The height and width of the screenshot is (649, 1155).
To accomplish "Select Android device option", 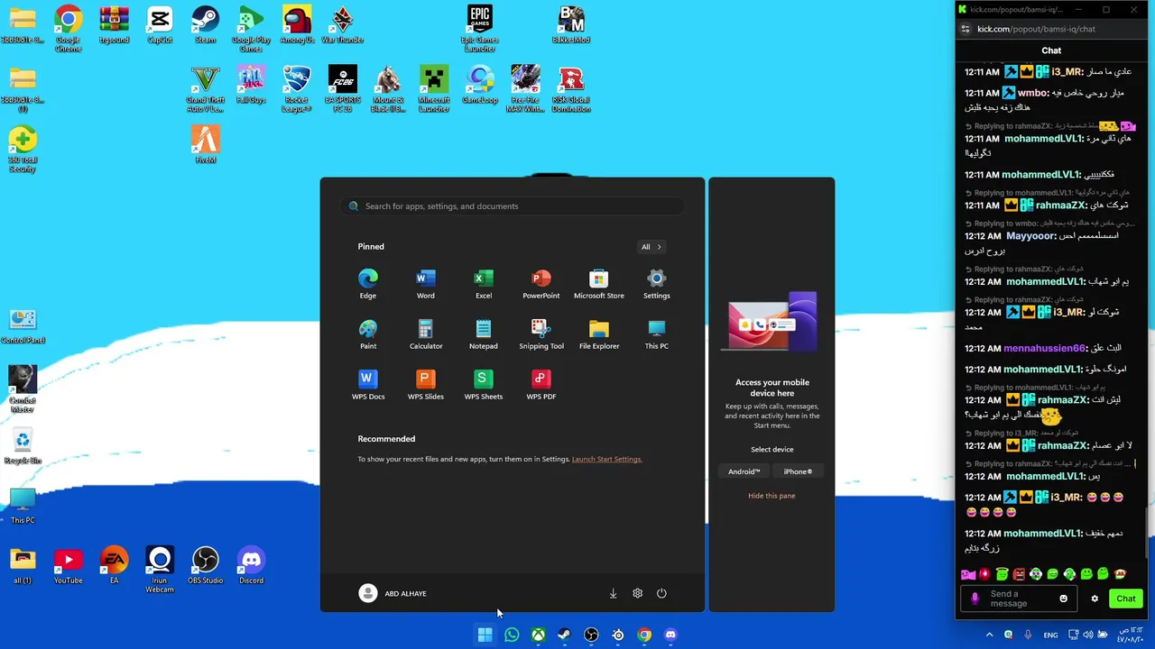I will [744, 471].
